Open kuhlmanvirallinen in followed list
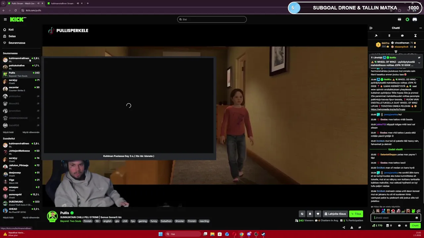 coord(21,59)
